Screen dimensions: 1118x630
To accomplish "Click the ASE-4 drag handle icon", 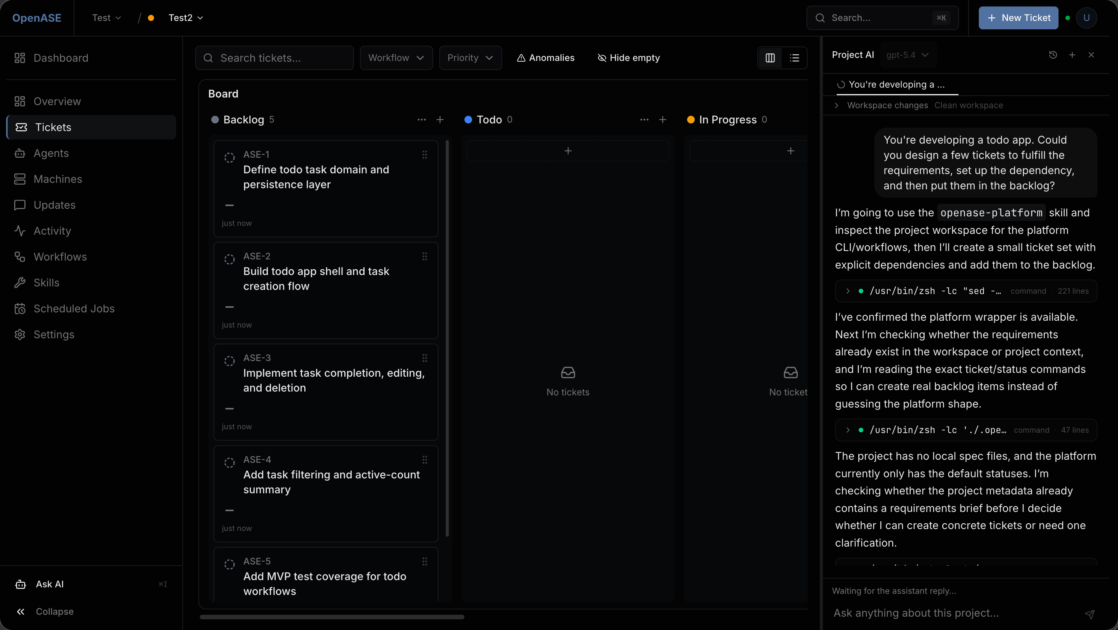I will pyautogui.click(x=424, y=460).
